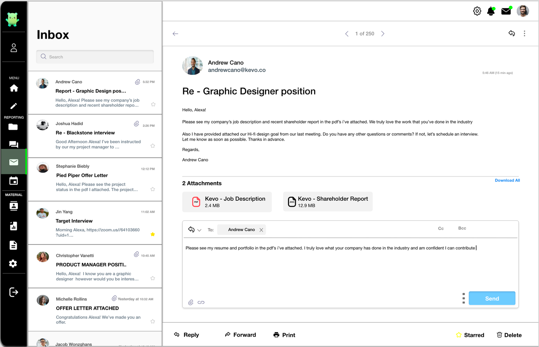539x347 pixels.
Task: Click the Download All link
Action: click(x=507, y=180)
